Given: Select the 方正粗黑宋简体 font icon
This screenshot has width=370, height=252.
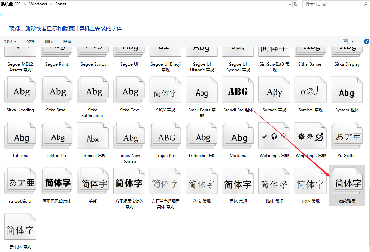Looking at the screenshot, I should [129, 181].
